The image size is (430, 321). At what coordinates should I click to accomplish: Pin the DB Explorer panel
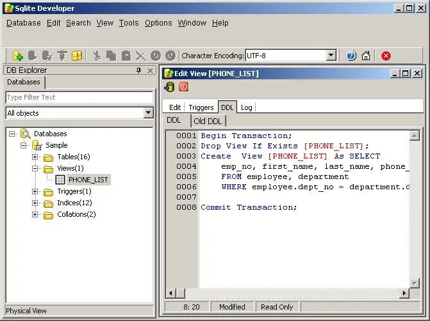click(x=139, y=70)
